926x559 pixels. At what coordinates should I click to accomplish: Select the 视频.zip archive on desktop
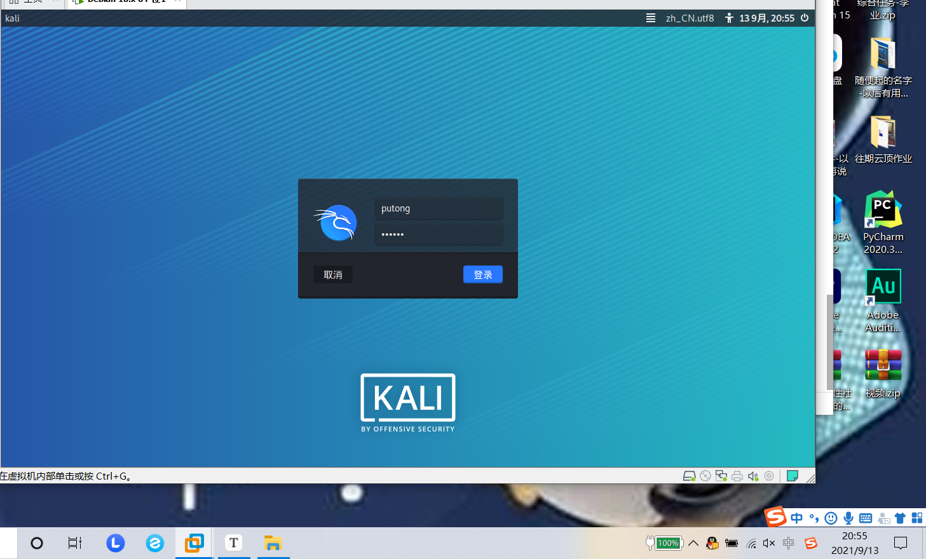click(x=883, y=373)
